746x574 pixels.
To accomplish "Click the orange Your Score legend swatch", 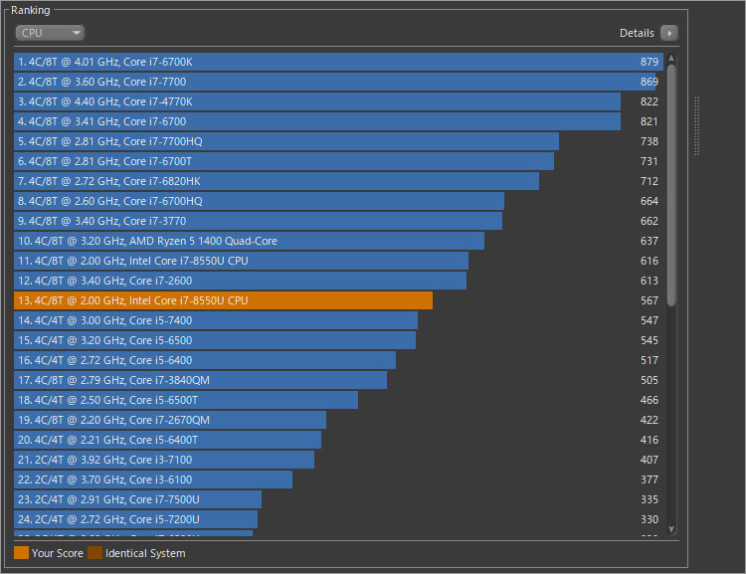I will coord(21,553).
